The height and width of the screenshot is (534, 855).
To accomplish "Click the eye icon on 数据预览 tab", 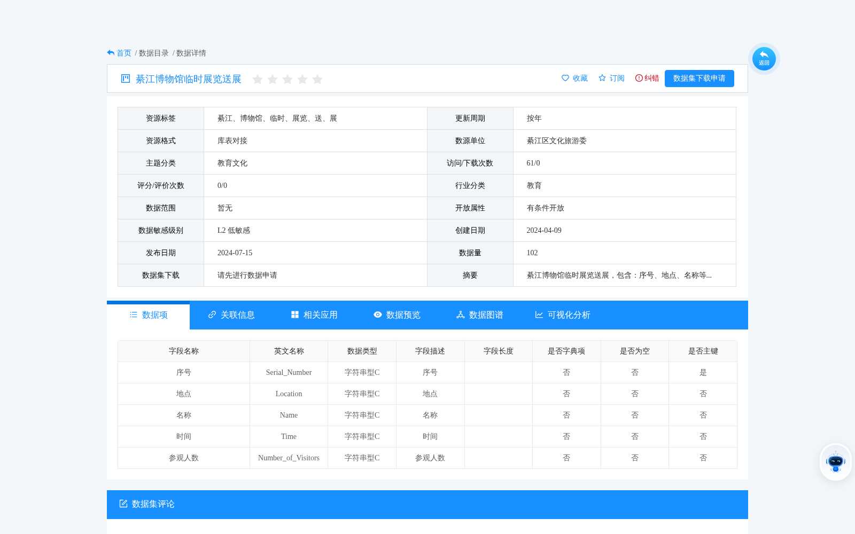I will [x=378, y=315].
